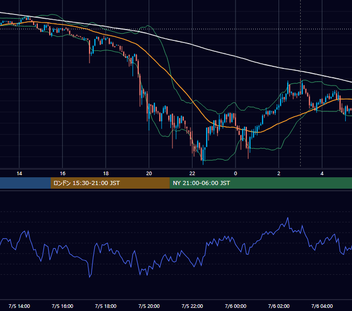The width and height of the screenshot is (352, 311).
Task: Click the 2 hour axis label
Action: (x=279, y=174)
